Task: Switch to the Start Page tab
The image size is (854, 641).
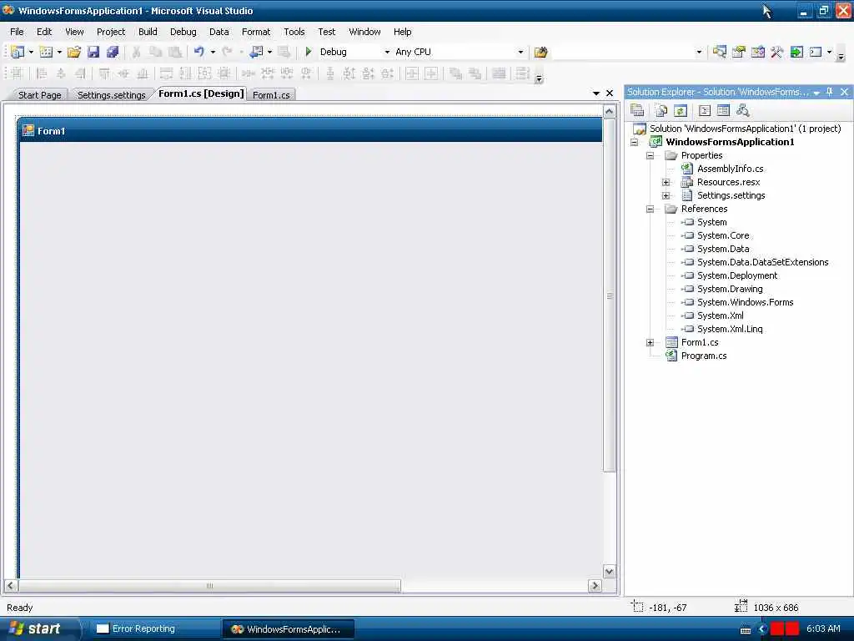Action: [x=39, y=95]
